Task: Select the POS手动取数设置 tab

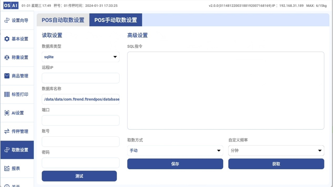Action: [x=115, y=20]
